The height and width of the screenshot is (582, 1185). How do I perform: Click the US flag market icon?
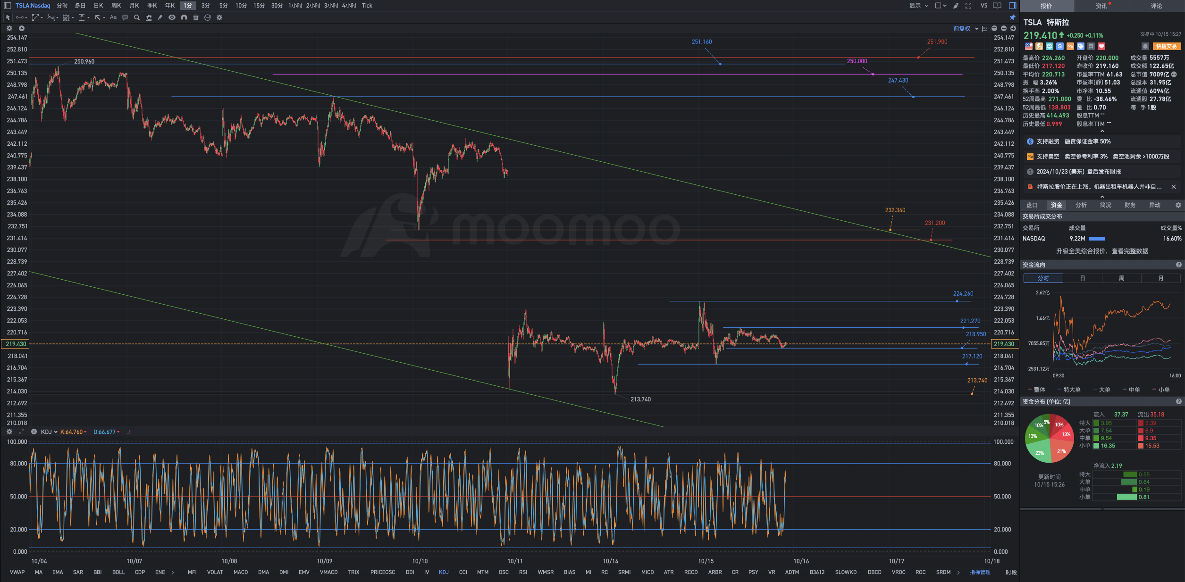point(1029,46)
